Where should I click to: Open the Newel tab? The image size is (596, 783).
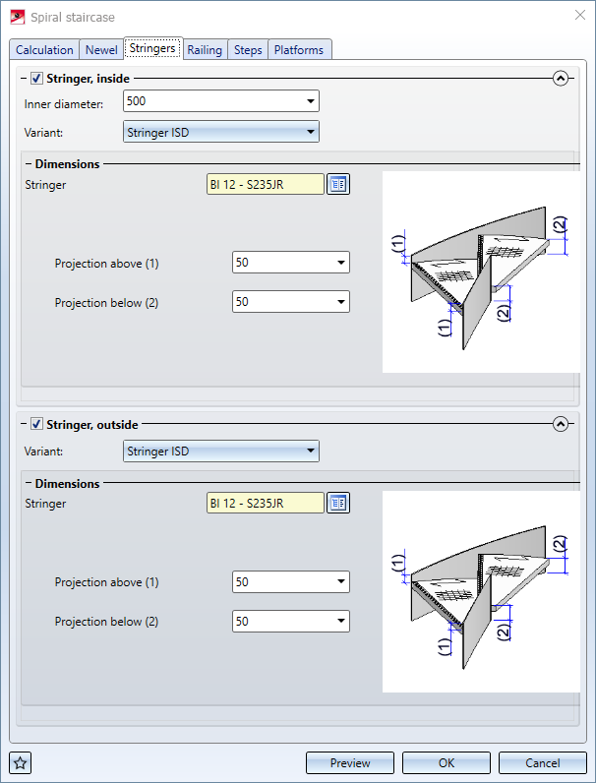(x=101, y=50)
